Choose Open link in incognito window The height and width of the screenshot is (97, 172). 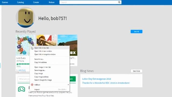tap(50, 54)
